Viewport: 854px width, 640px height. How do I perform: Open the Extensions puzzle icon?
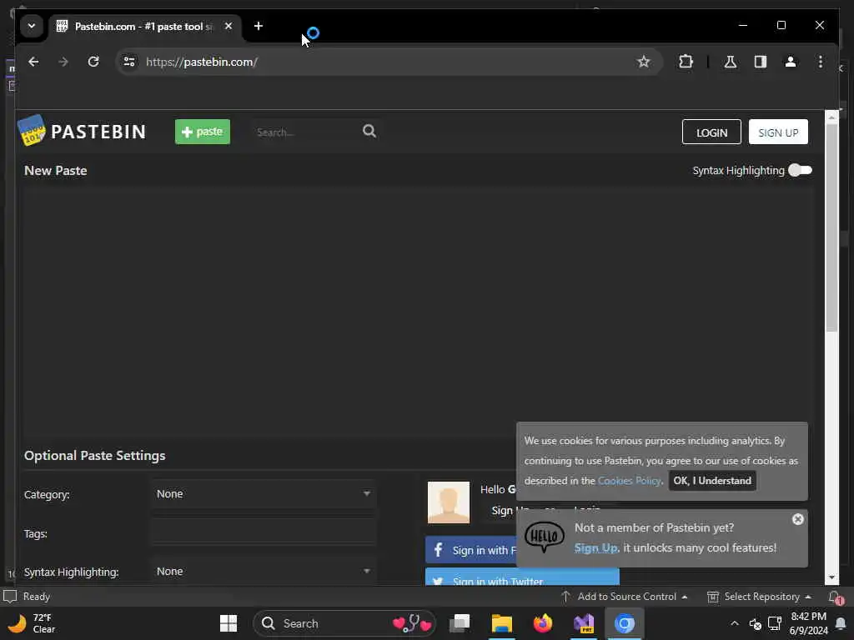[686, 62]
